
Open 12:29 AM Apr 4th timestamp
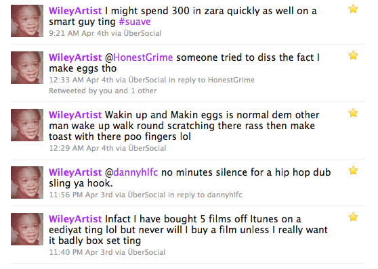pyautogui.click(x=81, y=148)
